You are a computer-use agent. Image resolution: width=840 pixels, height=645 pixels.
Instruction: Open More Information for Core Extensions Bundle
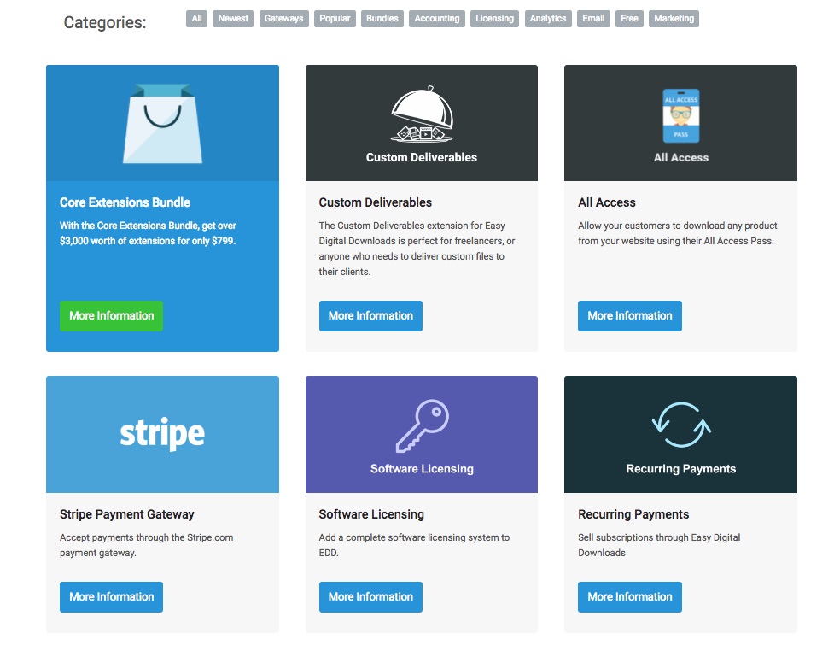tap(112, 316)
